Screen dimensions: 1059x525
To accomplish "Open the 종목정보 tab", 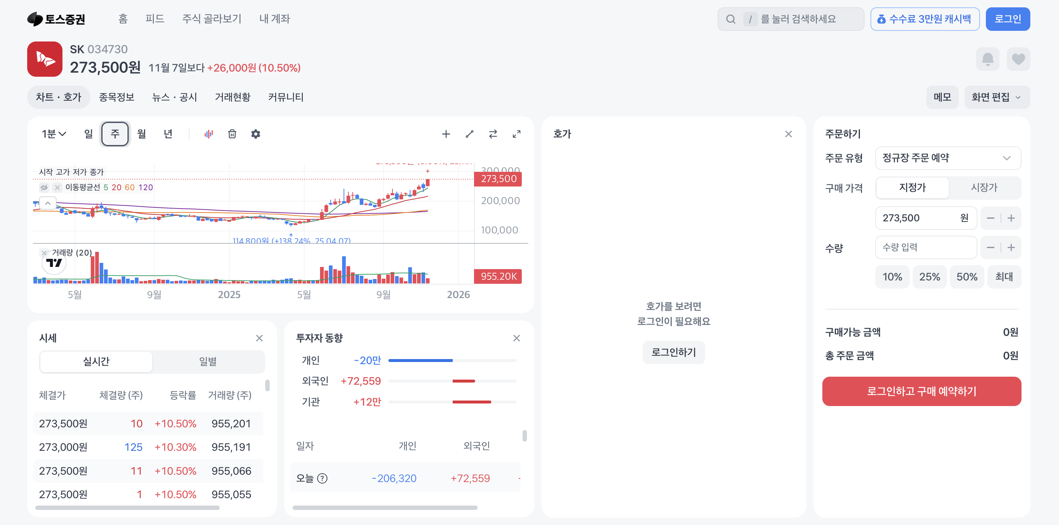I will tap(116, 97).
